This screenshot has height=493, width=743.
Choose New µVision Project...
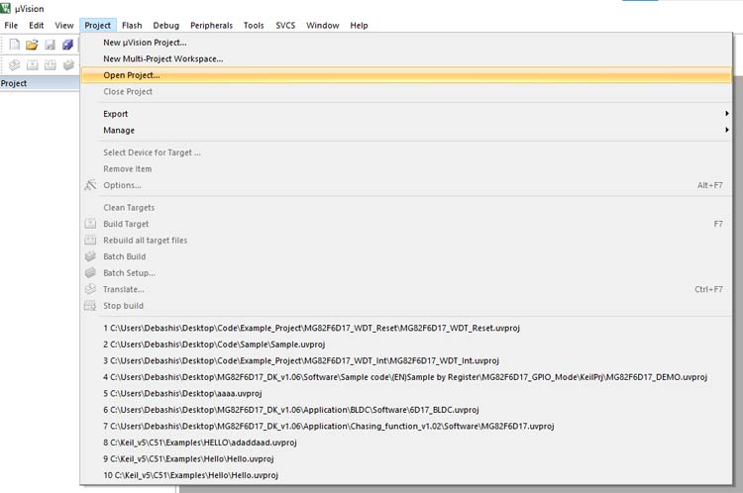pos(406,43)
